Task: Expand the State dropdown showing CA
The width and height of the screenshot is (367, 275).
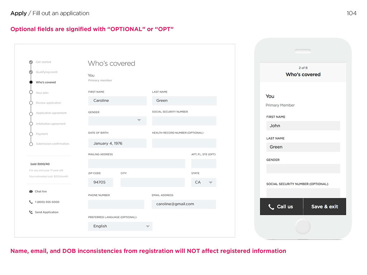Action: tap(204, 182)
